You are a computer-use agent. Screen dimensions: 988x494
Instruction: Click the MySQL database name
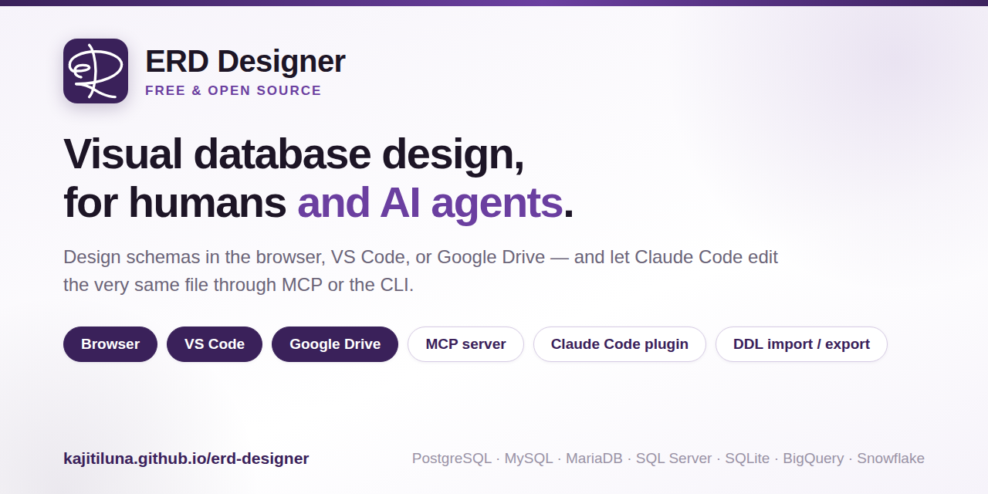click(x=529, y=458)
